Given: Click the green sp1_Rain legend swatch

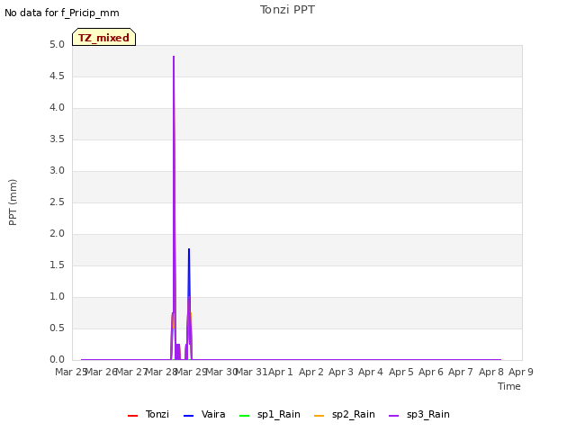Looking at the screenshot, I should click(x=244, y=416).
